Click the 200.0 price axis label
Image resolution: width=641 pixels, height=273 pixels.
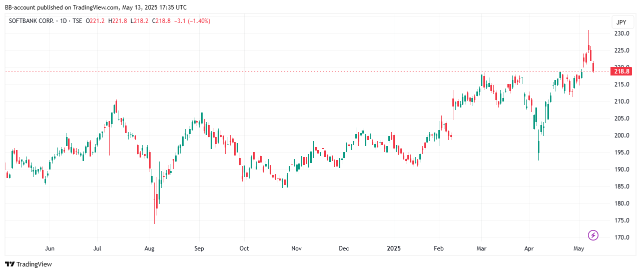click(x=622, y=135)
